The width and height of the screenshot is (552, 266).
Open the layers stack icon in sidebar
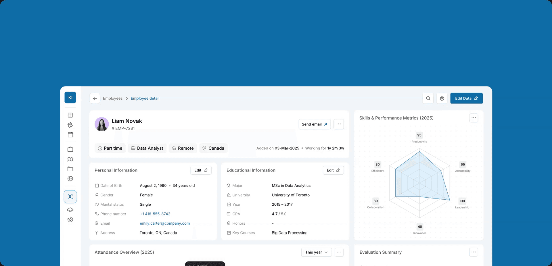pos(70,210)
